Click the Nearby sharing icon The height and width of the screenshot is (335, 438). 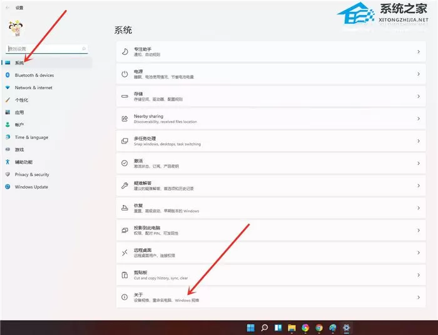(125, 119)
